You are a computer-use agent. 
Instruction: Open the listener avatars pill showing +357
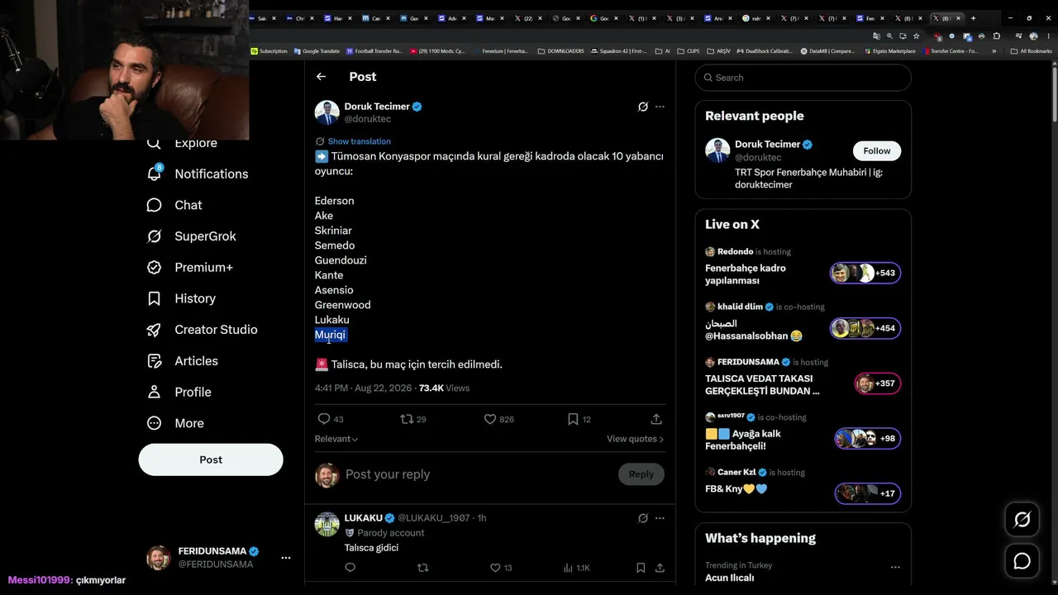pyautogui.click(x=877, y=383)
